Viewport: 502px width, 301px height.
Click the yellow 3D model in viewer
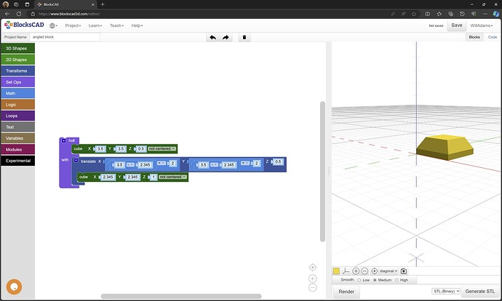point(445,147)
